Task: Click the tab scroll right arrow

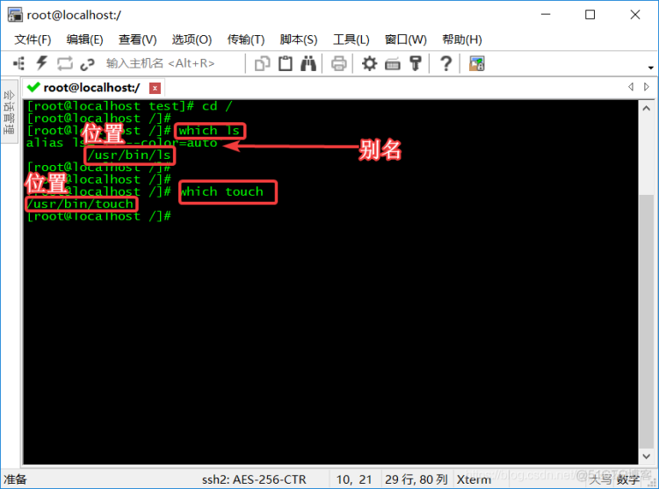Action: [647, 86]
